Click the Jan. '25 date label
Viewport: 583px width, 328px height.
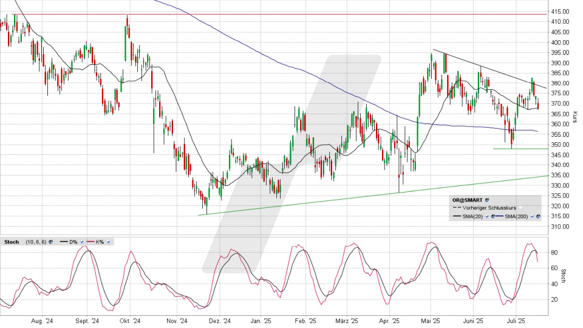tap(261, 321)
